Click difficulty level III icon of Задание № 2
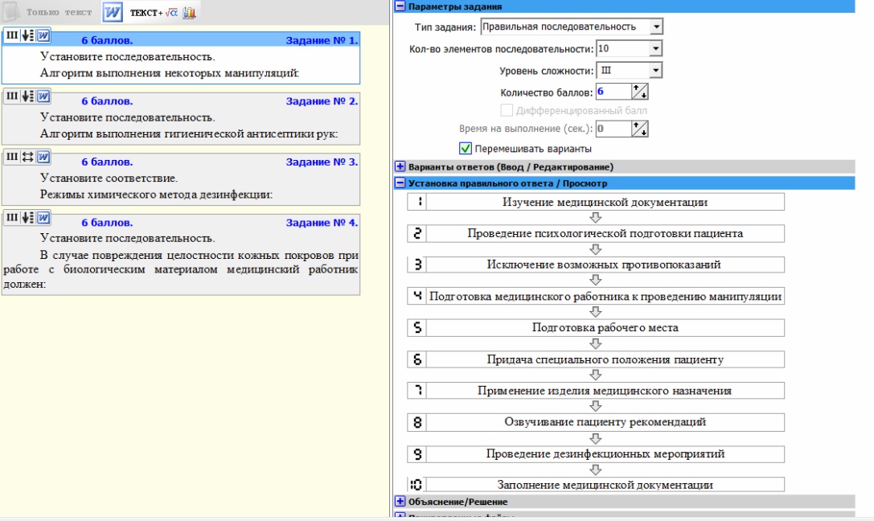This screenshot has height=521, width=874. [12, 96]
